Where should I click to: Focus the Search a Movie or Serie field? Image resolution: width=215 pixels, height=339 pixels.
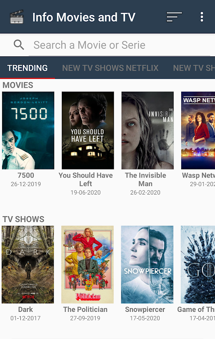click(x=119, y=45)
